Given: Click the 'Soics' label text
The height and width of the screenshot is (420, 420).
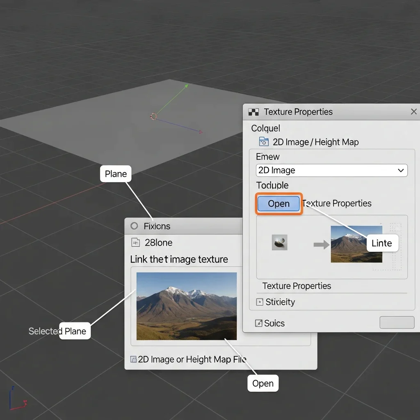Looking at the screenshot, I should click(274, 323).
